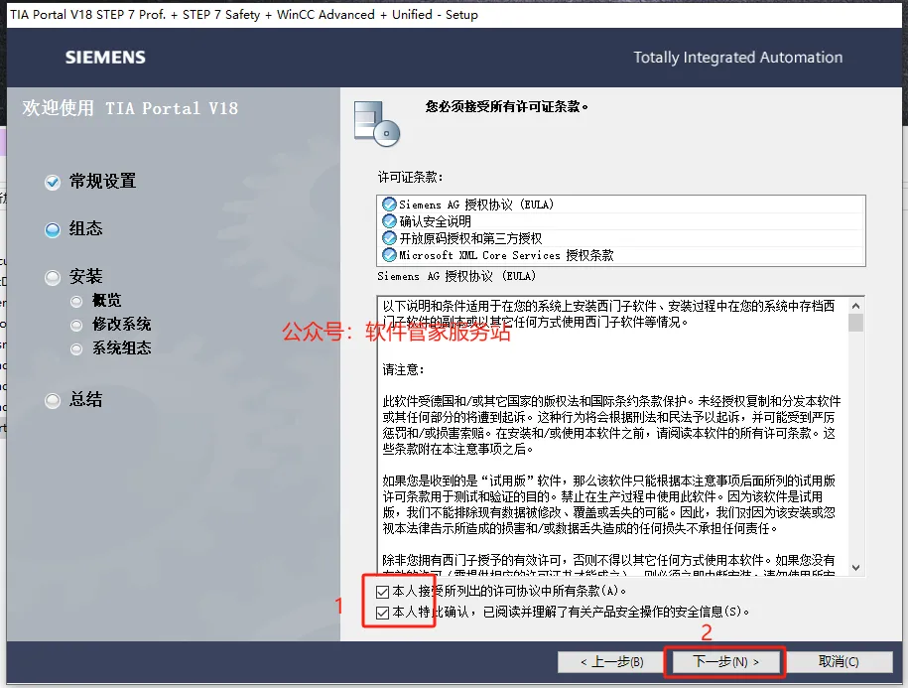
Task: Click the license text scrollbar thumb
Action: [x=855, y=322]
